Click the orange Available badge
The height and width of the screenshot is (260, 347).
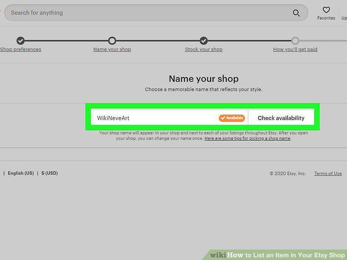coord(232,118)
